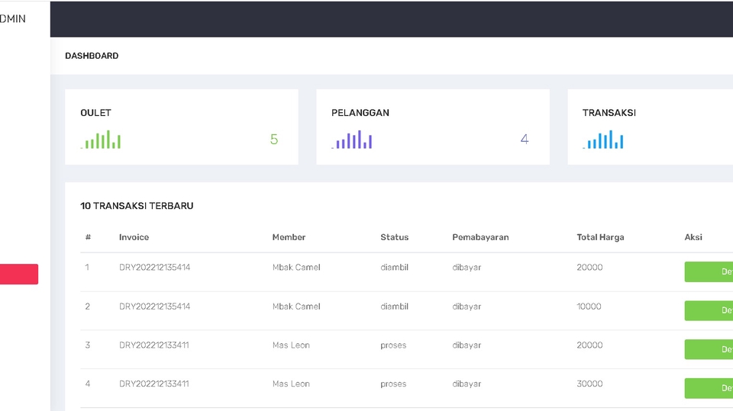Click dibayar payment in row 1

(467, 268)
